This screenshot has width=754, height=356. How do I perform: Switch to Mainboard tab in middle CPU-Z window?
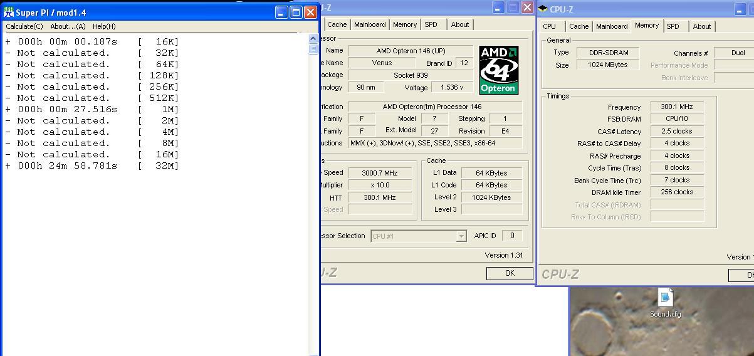(370, 24)
